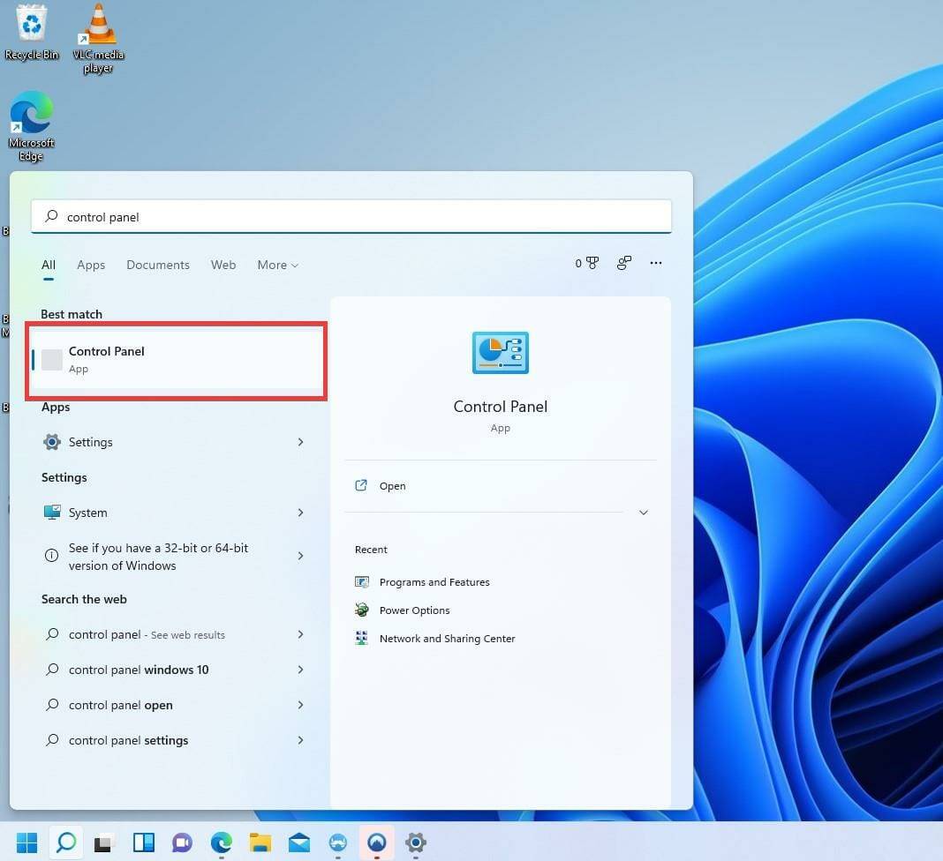
Task: Open Network and Sharing Center from Recent
Action: coord(447,638)
